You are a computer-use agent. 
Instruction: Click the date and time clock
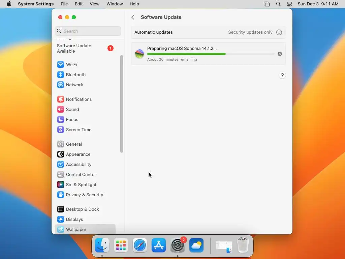(x=318, y=4)
